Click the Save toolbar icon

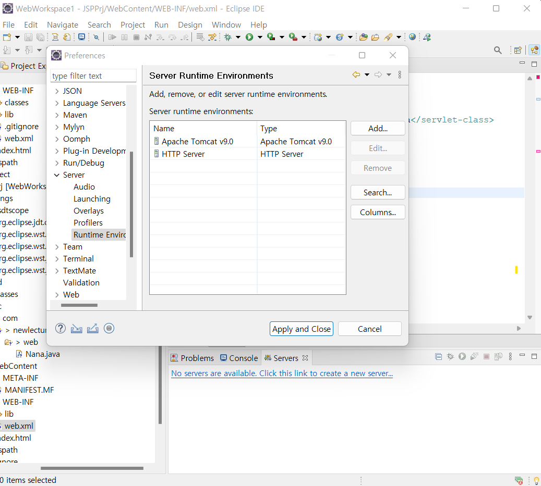coord(28,37)
